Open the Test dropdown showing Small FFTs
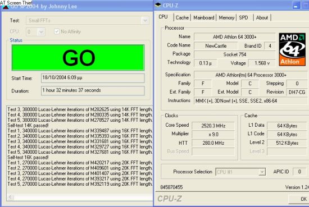 click(87, 20)
